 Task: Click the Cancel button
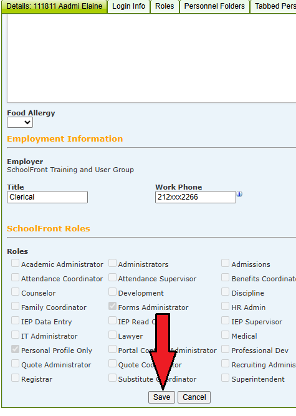point(194,397)
